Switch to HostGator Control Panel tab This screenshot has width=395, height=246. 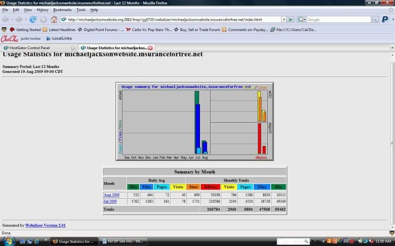[39, 48]
